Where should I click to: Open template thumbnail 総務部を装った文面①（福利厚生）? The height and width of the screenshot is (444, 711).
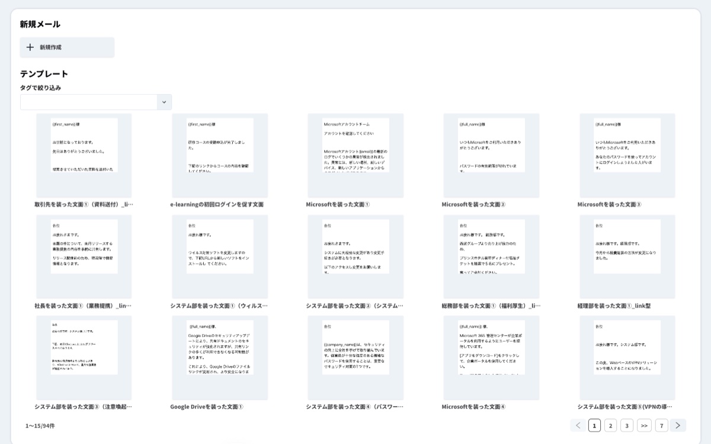491,257
